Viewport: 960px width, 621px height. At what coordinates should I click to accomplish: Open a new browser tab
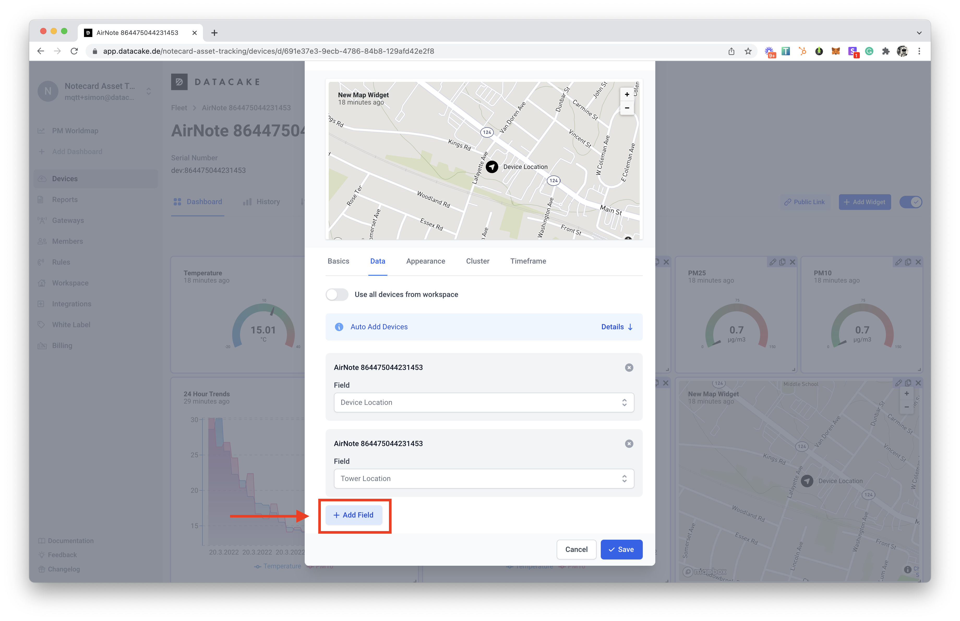214,33
